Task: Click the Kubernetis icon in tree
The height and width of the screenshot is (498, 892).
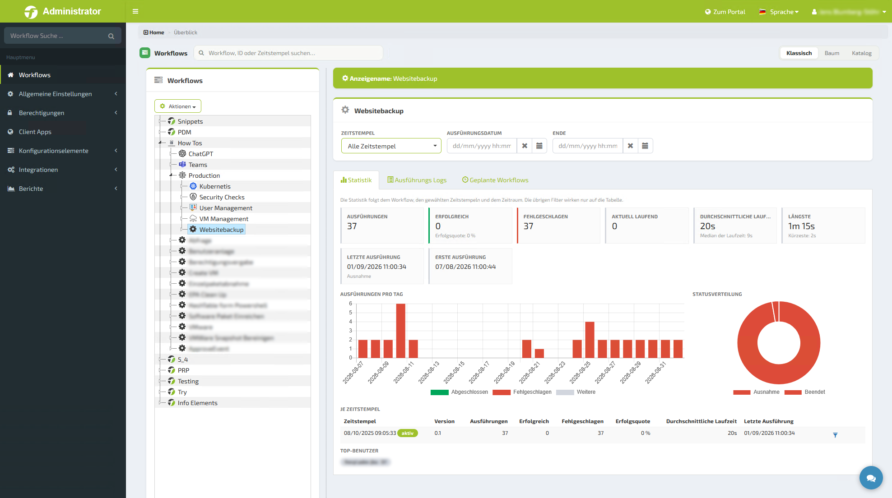Action: (193, 186)
